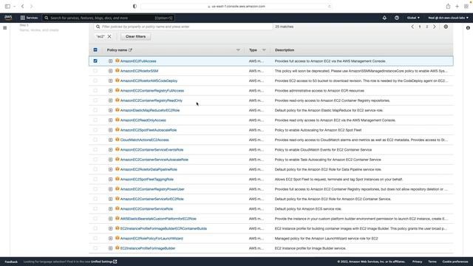
Task: Open the AmazonEC2ContainerRegistryPowerUser policy link
Action: point(152,189)
